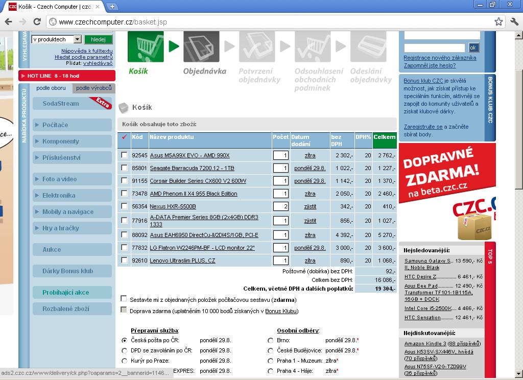Click the HOT LINE 8 - 18 hod bar
The image size is (523, 380).
click(67, 76)
